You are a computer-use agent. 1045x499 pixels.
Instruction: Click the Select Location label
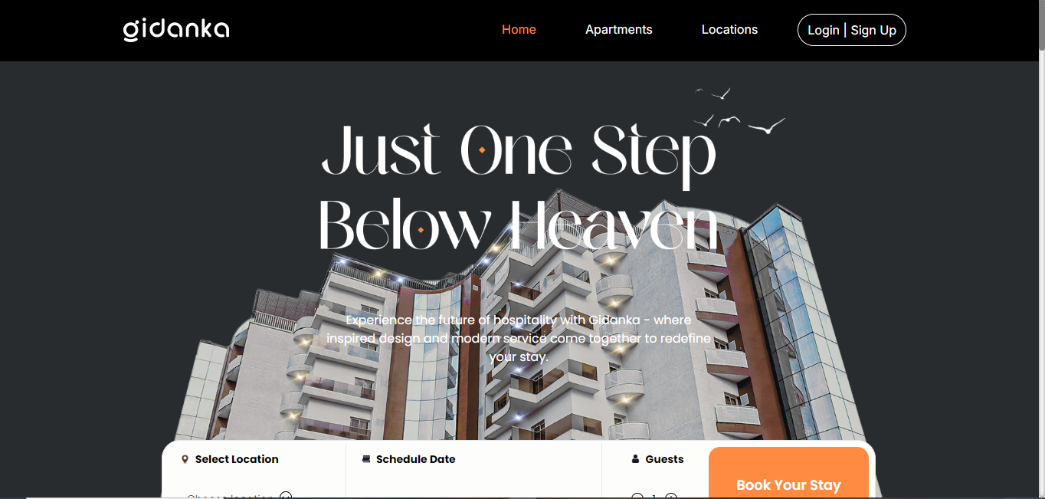click(237, 459)
